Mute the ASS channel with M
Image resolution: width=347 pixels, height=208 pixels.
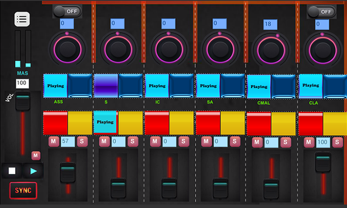[x=53, y=141]
